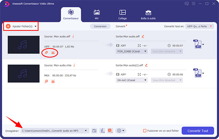This screenshot has width=219, height=139.
Task: Click AIFF output format icon for Mon audio(1).aiff
Action: point(198,73)
